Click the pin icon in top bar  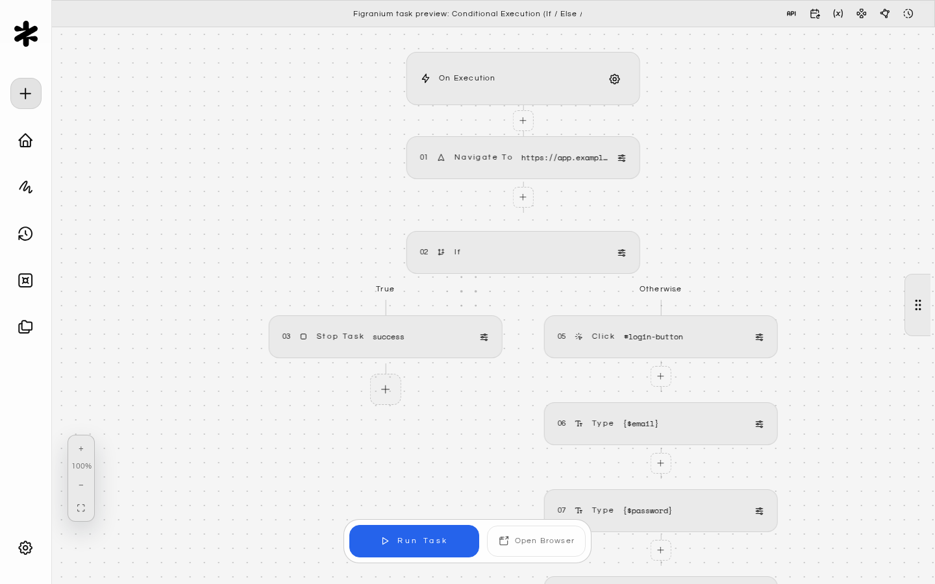pos(885,14)
